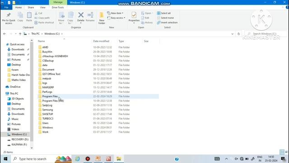Switch to large icons view button
The height and width of the screenshot is (163, 289).
[x=286, y=152]
